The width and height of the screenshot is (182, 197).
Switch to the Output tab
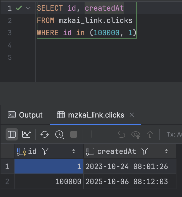pos(25,115)
